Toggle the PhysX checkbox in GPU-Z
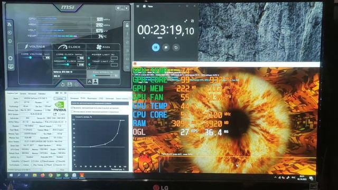Screen dimensions: 338x190 pos(45,165)
